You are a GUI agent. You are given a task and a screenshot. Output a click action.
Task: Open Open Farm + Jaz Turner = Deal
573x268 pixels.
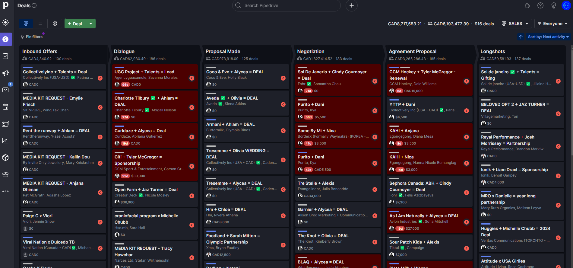coord(155,194)
